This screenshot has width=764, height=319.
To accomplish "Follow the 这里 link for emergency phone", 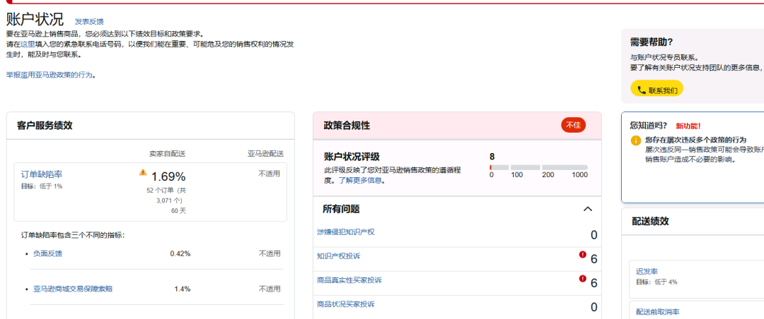I will click(x=28, y=44).
